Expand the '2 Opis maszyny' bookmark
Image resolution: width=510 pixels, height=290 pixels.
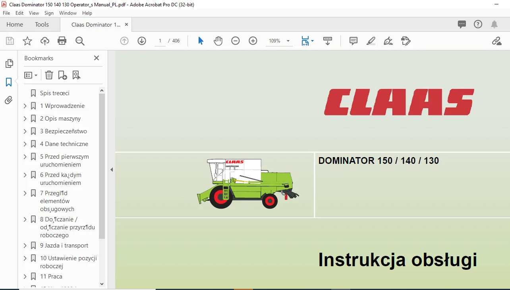[25, 119]
